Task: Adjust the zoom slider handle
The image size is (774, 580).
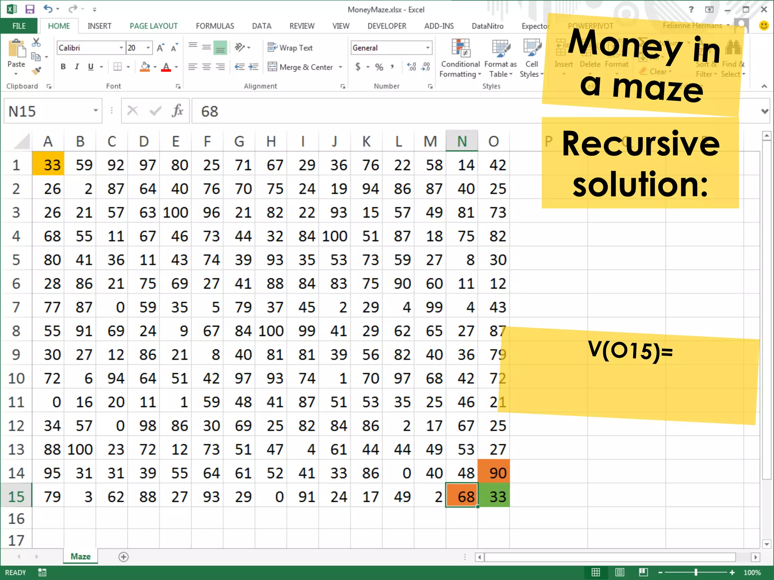Action: point(696,572)
